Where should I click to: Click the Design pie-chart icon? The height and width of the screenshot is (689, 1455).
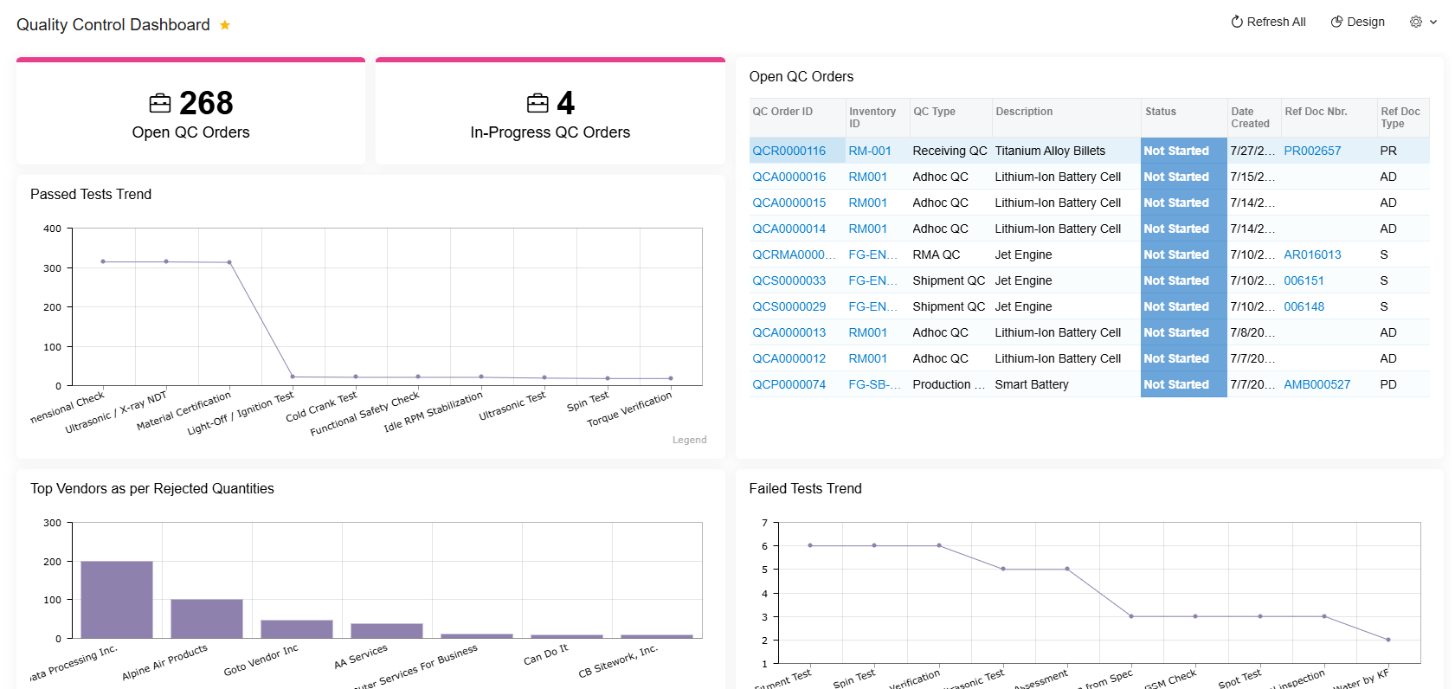click(1336, 22)
